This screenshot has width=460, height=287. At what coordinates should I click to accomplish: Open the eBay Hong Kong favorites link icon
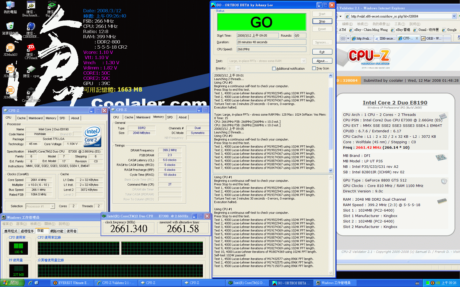tap(393, 30)
